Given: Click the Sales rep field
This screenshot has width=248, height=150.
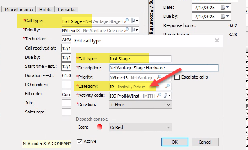Looking at the screenshot, I should pos(66,112).
